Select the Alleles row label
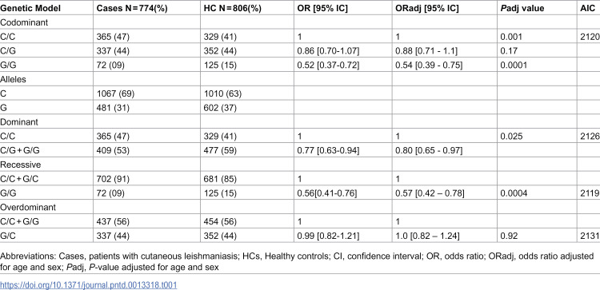The width and height of the screenshot is (600, 290). pyautogui.click(x=12, y=79)
